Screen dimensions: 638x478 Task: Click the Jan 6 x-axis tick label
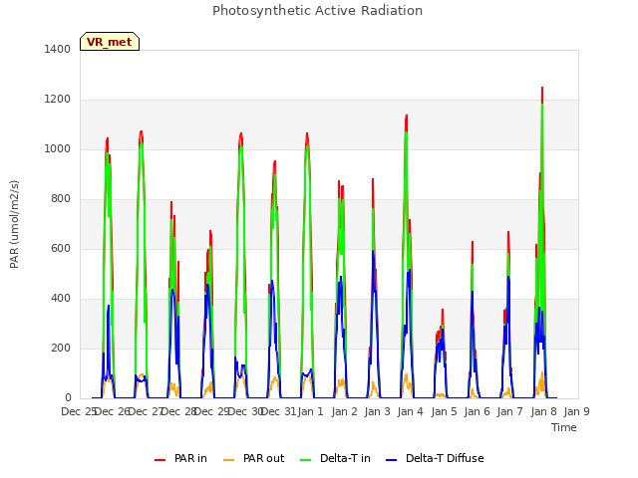(477, 411)
